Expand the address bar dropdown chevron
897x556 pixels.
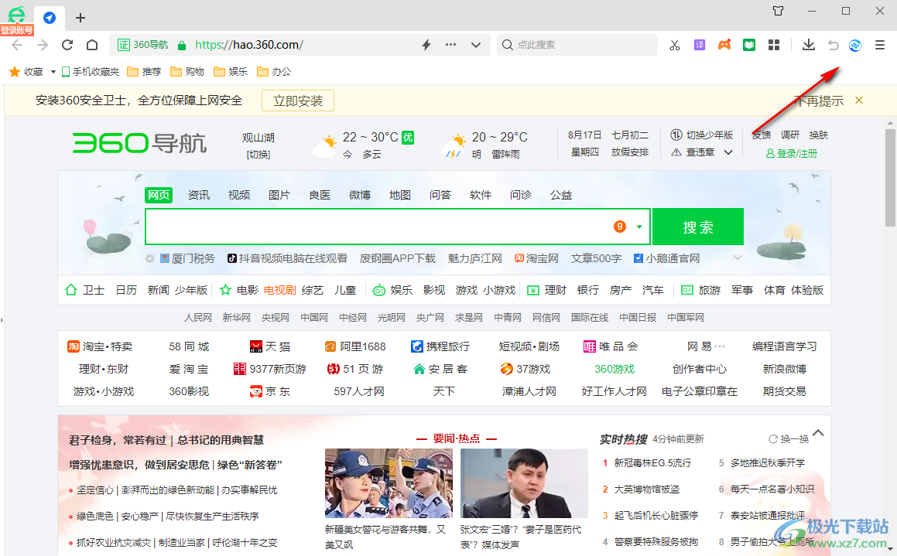coord(476,45)
